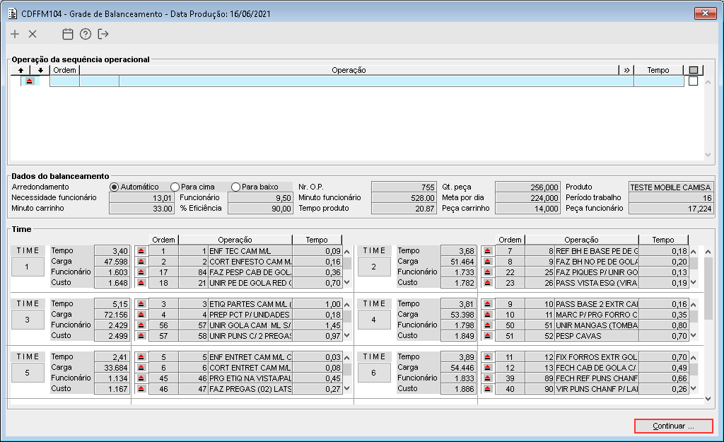724x442 pixels.
Task: Click the Tempo column header in the sequence grid
Action: point(658,70)
